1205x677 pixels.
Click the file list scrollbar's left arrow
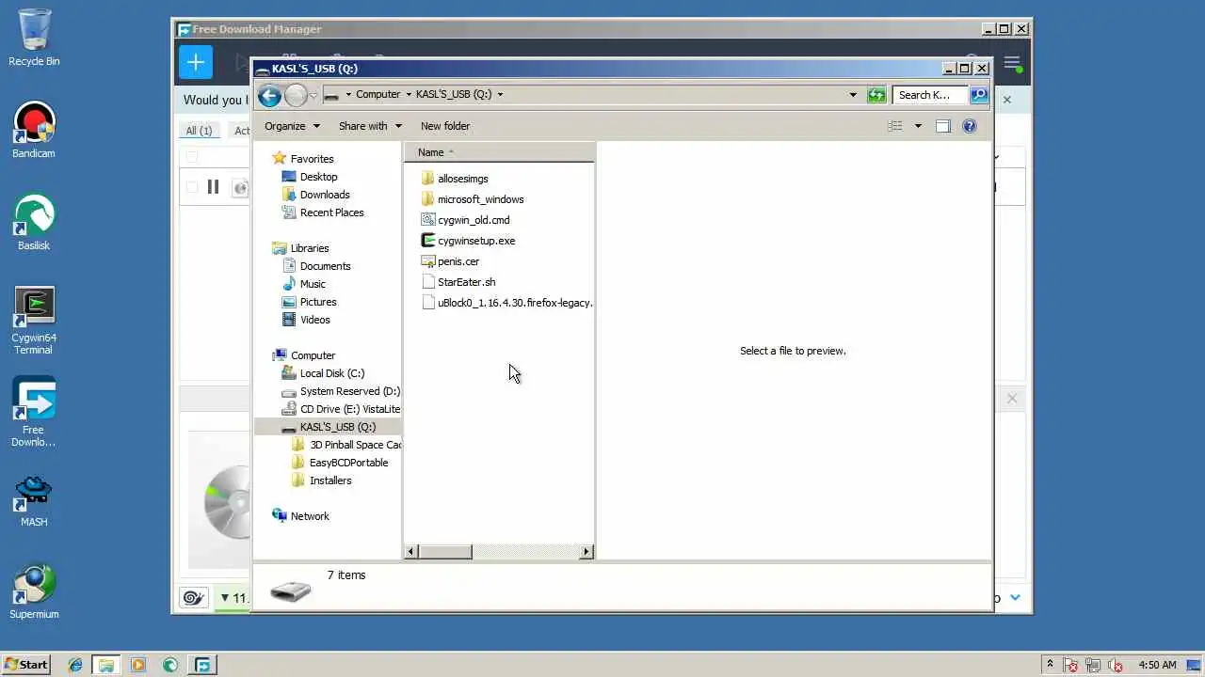[411, 552]
